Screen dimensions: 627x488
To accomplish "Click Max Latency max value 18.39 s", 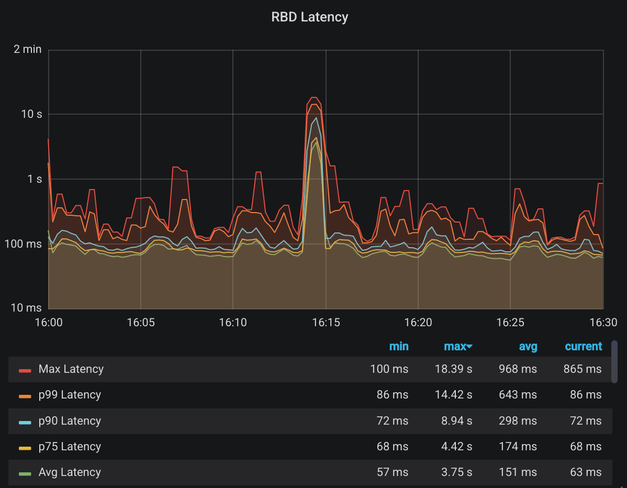I will click(x=453, y=369).
